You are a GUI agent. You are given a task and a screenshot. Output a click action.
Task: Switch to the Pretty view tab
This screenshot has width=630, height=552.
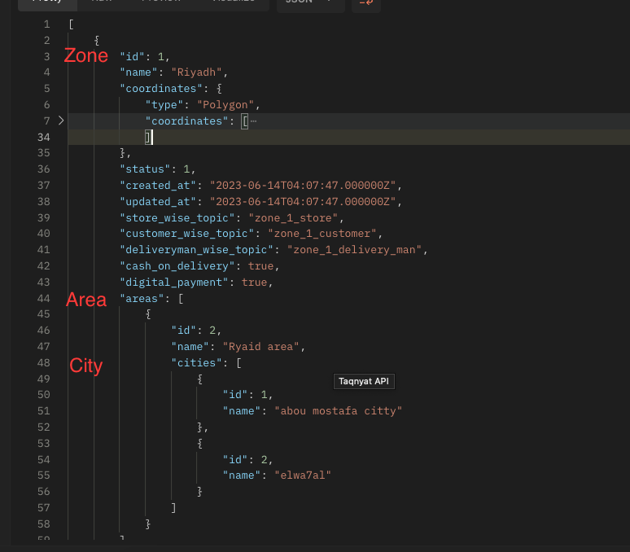[46, 2]
